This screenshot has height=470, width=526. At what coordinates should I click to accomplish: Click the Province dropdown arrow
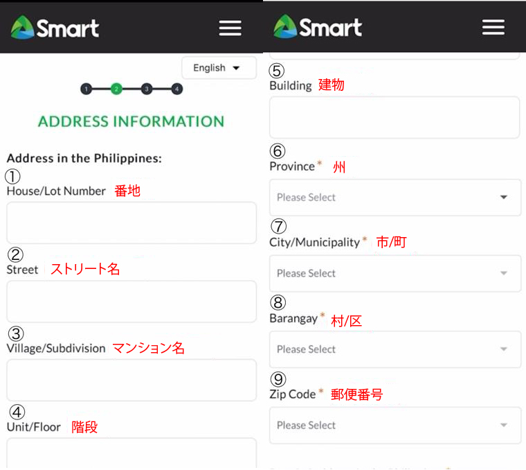[503, 198]
